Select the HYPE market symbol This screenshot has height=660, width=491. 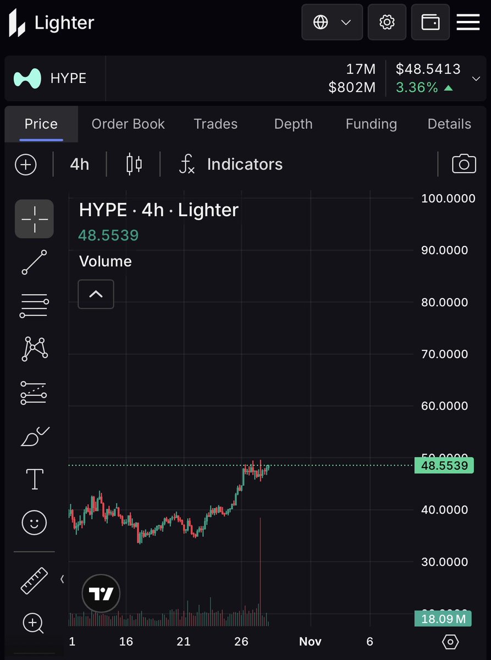[x=51, y=78]
